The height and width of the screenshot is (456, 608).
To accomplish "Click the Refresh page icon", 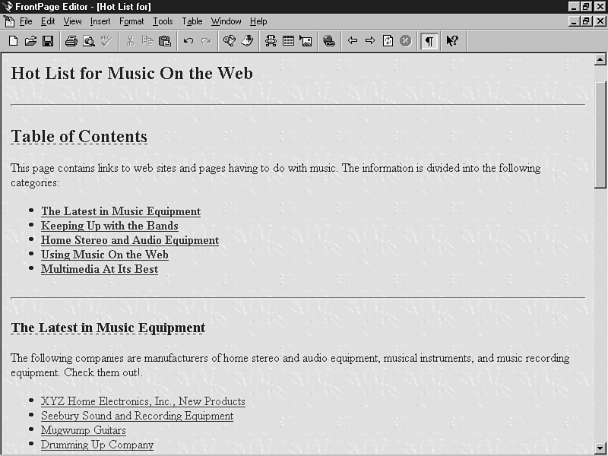I will click(388, 41).
